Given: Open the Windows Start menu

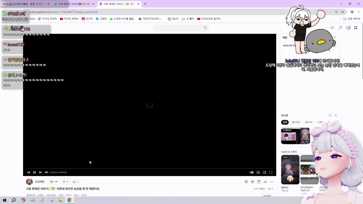Looking at the screenshot, I should (x=5, y=200).
